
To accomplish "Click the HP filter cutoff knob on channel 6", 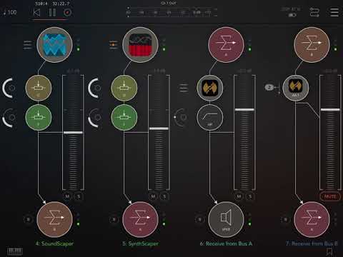I will [x=181, y=117].
